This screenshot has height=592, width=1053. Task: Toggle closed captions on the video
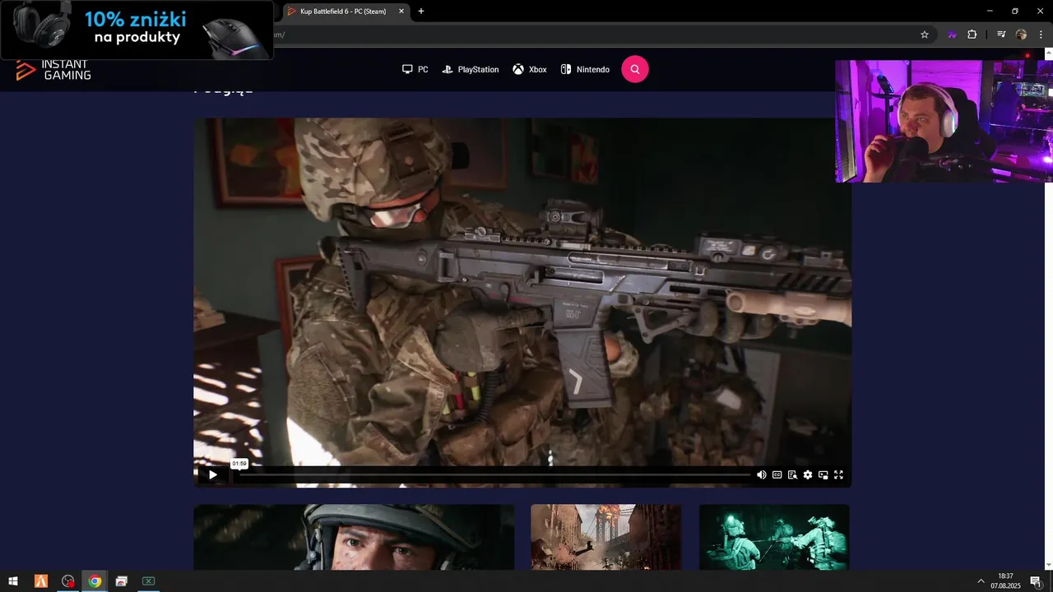pos(777,474)
